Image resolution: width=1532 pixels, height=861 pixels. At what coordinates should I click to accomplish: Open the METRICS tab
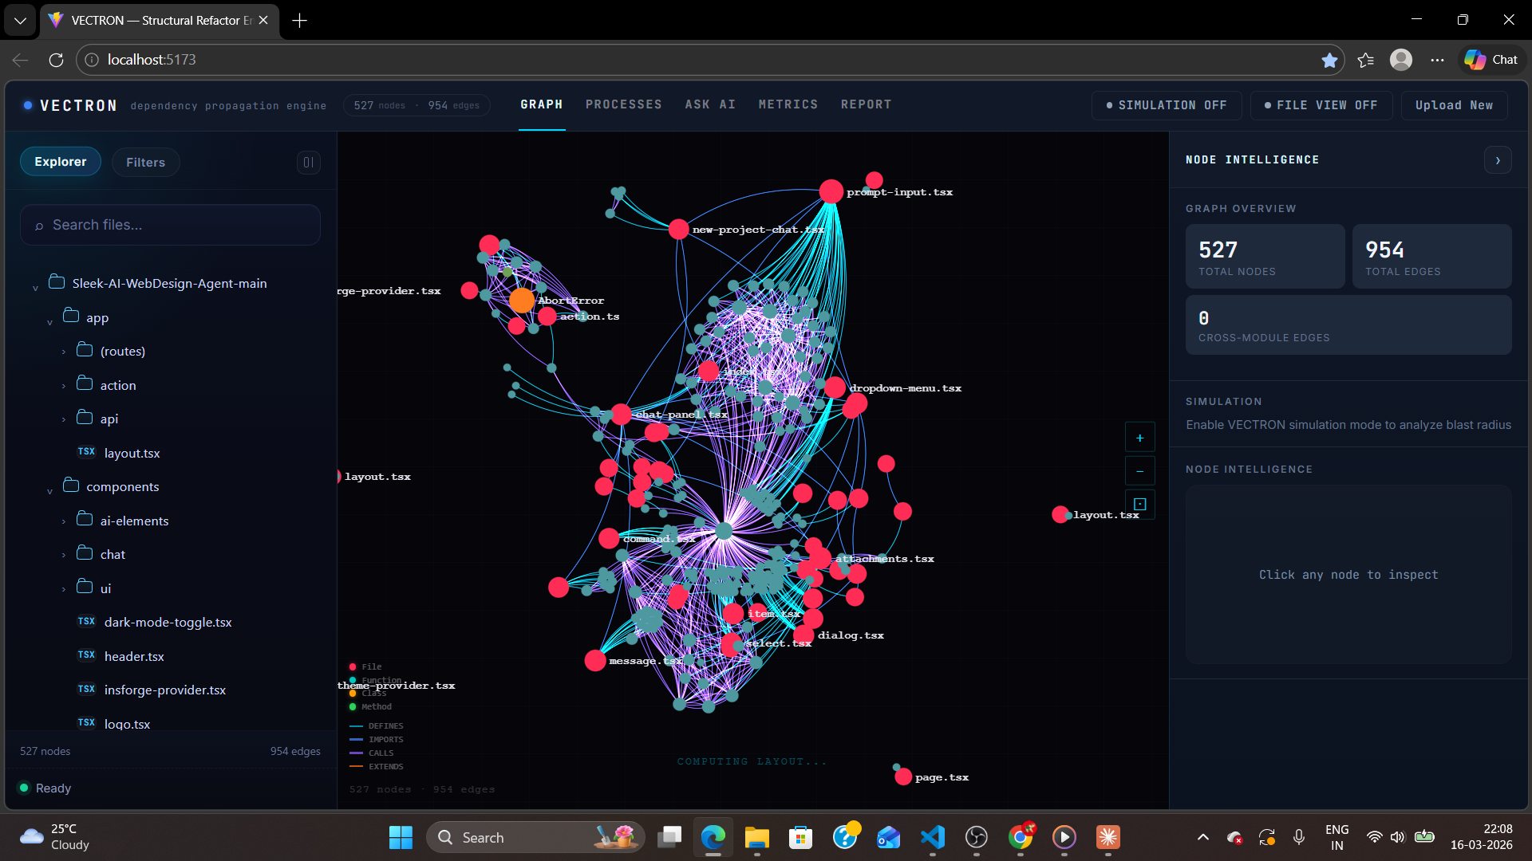[788, 104]
